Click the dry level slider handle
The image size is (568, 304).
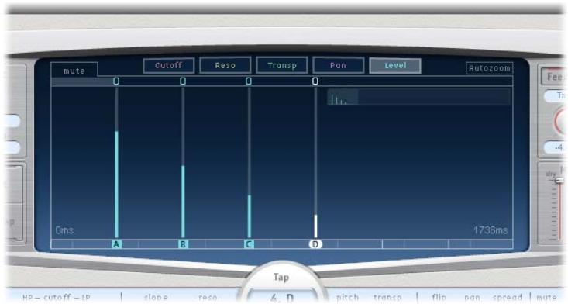[559, 181]
